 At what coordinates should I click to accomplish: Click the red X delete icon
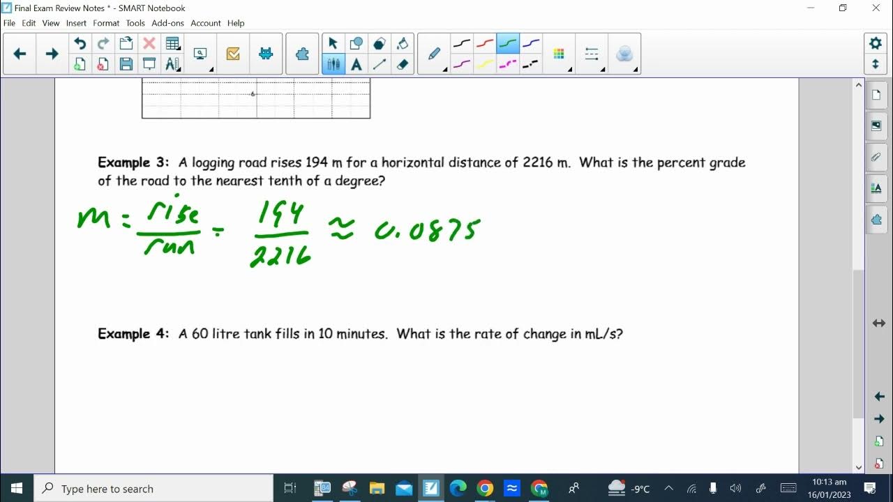pyautogui.click(x=149, y=44)
